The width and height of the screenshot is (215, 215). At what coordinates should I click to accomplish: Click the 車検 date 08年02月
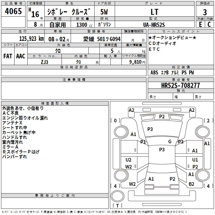59,39
